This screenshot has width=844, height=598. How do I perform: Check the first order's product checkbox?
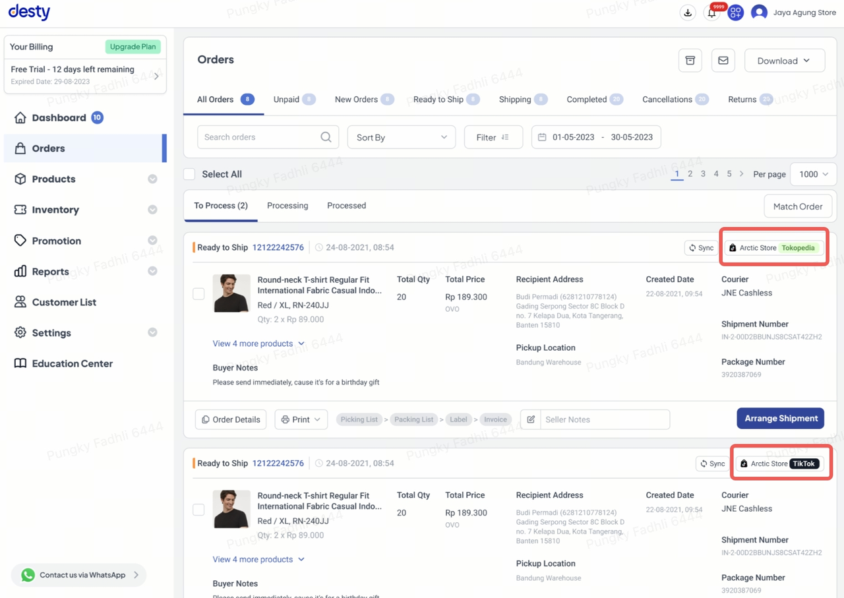click(x=198, y=293)
